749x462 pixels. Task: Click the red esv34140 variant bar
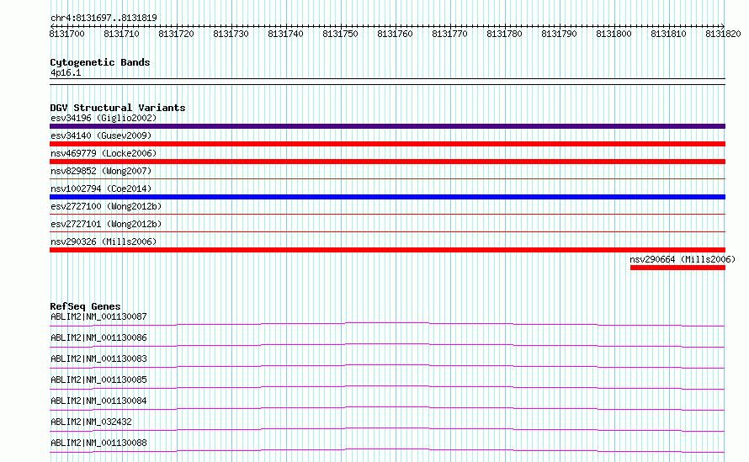point(387,144)
